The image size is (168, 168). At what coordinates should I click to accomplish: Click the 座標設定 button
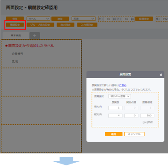coord(144,19)
